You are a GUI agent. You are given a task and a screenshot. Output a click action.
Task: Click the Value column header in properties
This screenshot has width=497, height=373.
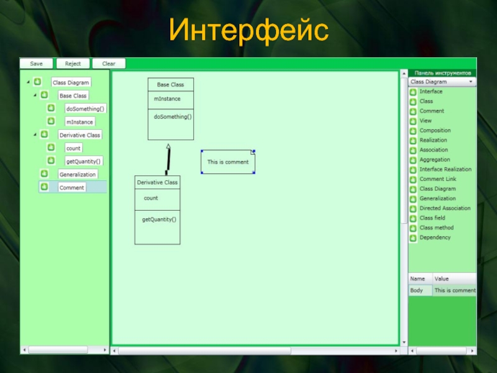455,279
